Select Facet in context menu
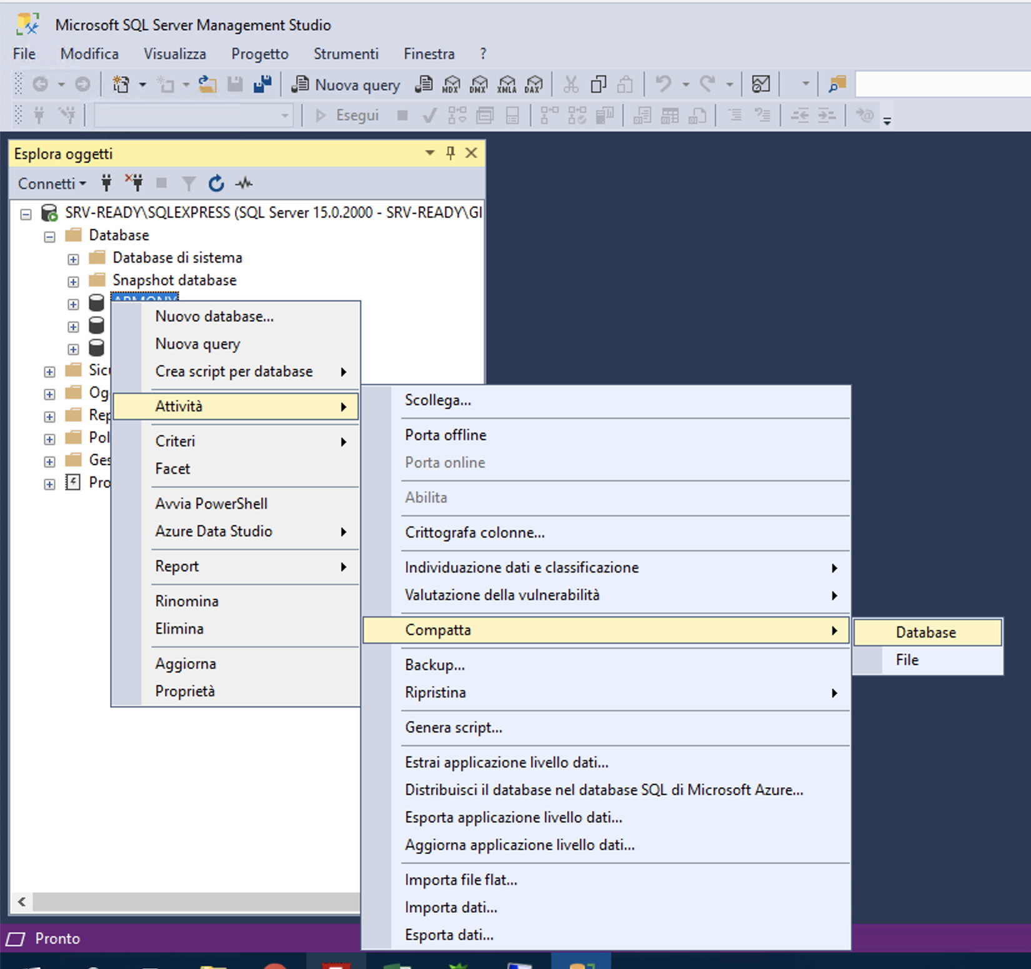The width and height of the screenshot is (1031, 969). pyautogui.click(x=236, y=469)
